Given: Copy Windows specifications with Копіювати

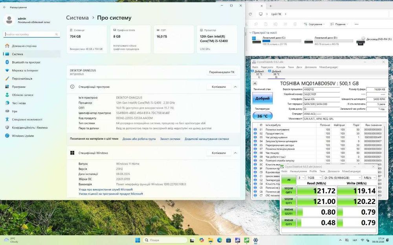Looking at the screenshot, I should pos(219,153).
